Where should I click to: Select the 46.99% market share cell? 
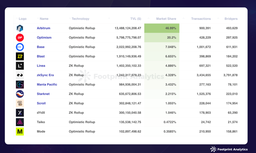point(162,28)
